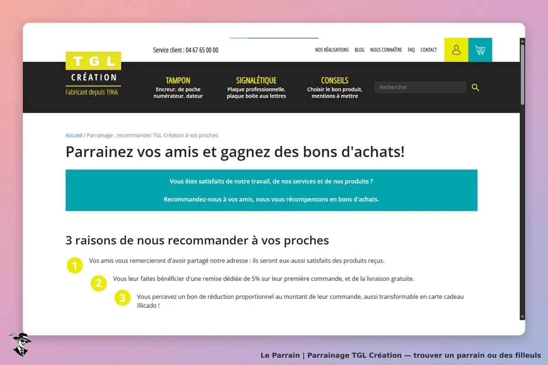
Task: Open the Blog link
Action: tap(359, 50)
